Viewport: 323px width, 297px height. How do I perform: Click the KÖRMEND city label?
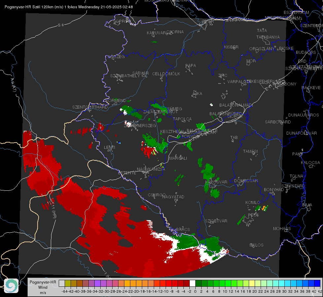coord(116,101)
